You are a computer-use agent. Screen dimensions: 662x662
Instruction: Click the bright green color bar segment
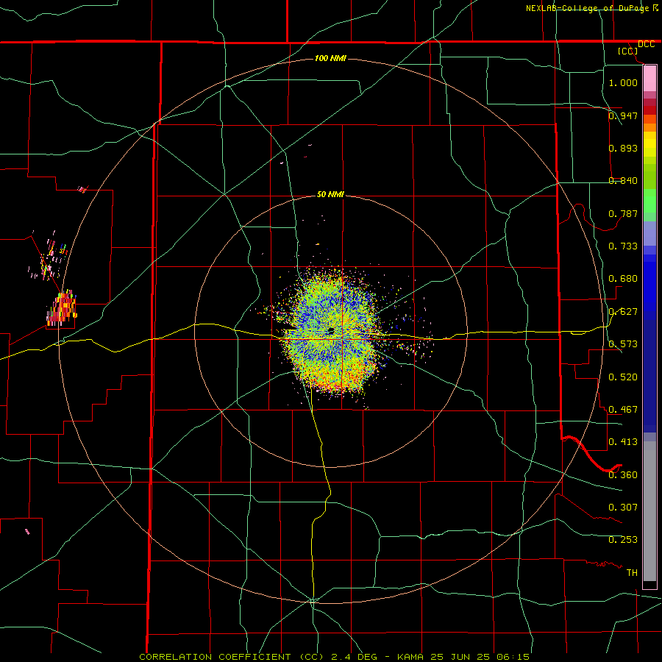point(649,201)
